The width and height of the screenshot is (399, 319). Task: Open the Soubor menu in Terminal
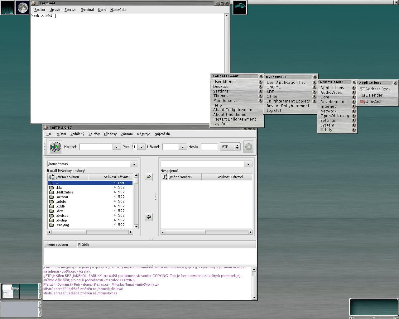(x=40, y=10)
